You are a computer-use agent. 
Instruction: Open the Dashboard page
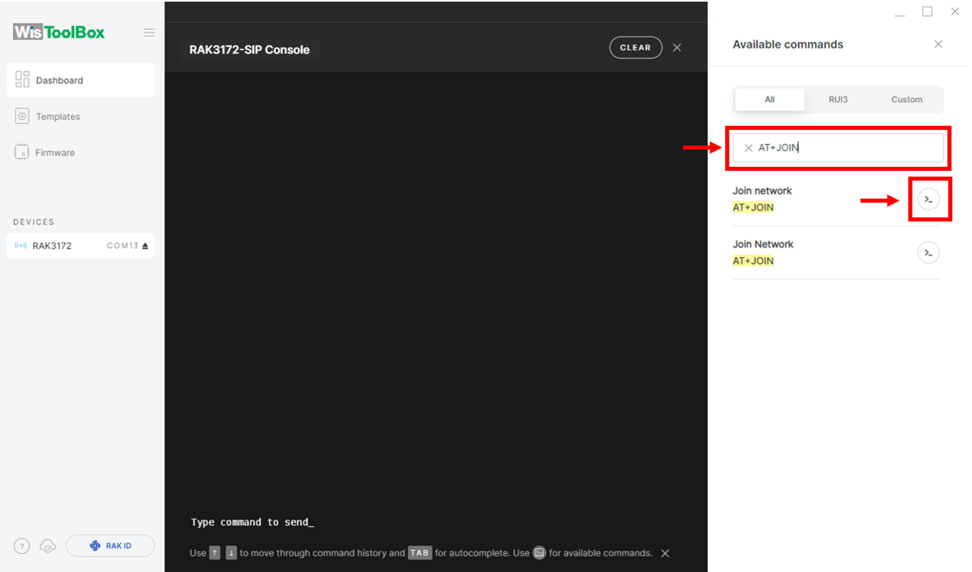click(81, 80)
